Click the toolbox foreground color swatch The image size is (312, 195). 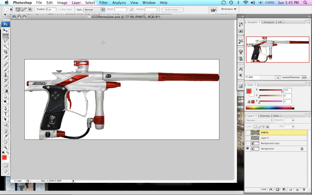coord(4,158)
